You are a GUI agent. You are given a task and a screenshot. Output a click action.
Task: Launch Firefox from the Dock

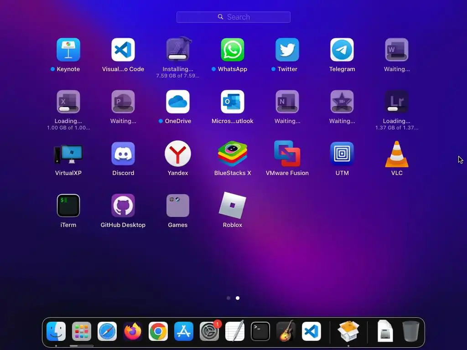[x=133, y=331]
